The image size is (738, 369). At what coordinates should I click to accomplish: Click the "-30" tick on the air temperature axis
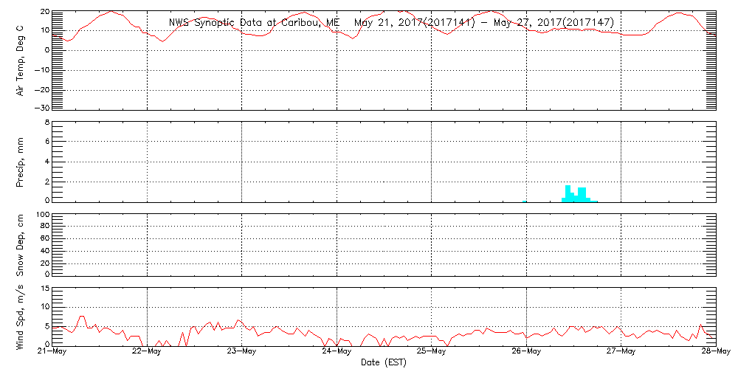coord(41,108)
